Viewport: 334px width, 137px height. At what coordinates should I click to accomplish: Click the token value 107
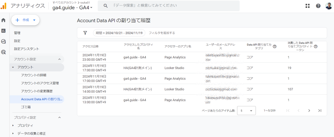291,89
